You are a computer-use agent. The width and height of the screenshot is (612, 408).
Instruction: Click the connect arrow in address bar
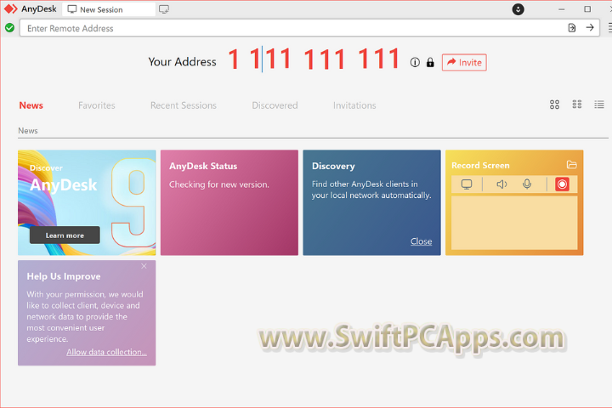(x=590, y=28)
